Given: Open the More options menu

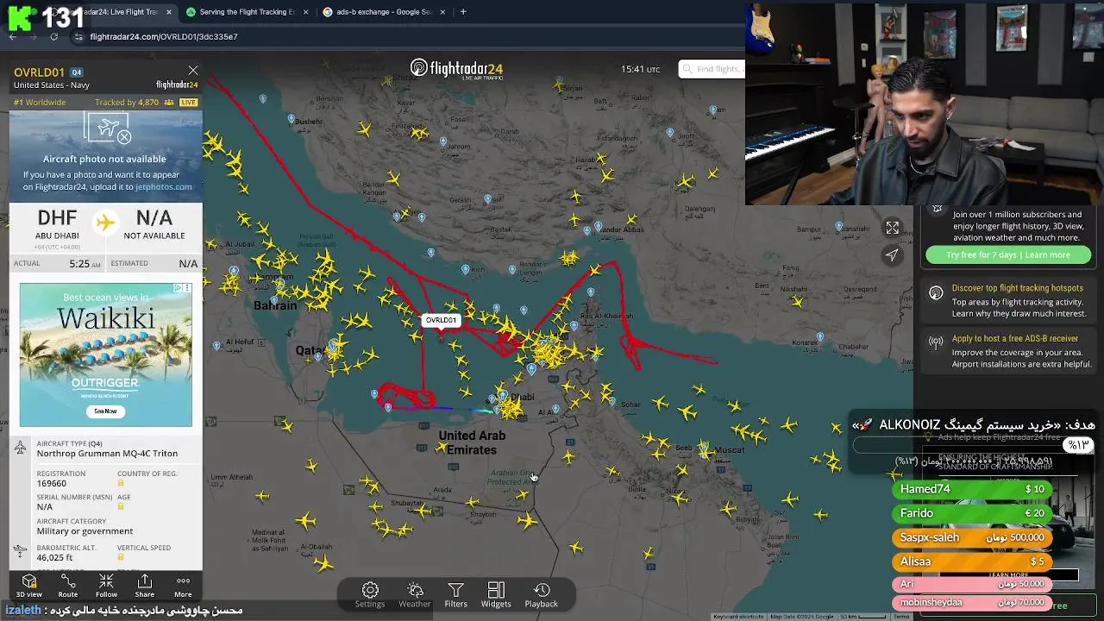Looking at the screenshot, I should click(x=183, y=586).
